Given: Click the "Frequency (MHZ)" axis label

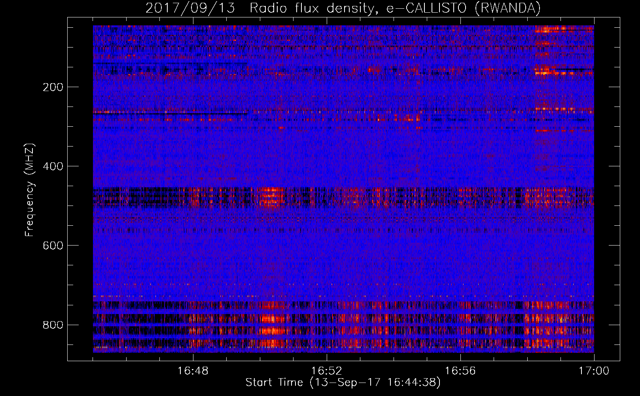Looking at the screenshot, I should click(x=30, y=190).
